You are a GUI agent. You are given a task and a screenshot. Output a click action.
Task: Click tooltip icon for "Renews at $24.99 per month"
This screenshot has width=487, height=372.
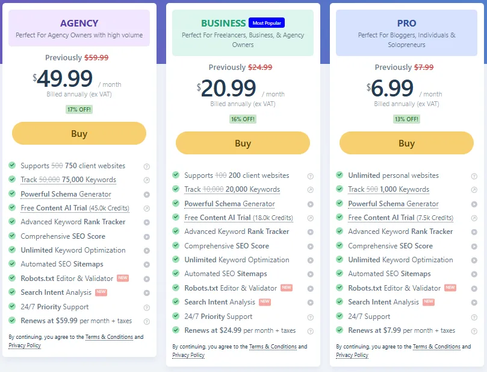310,330
